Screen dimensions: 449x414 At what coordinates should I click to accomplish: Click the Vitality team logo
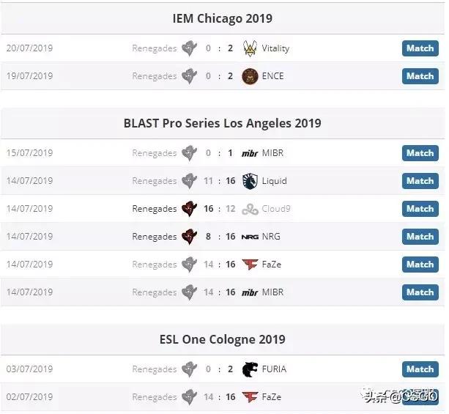[250, 48]
